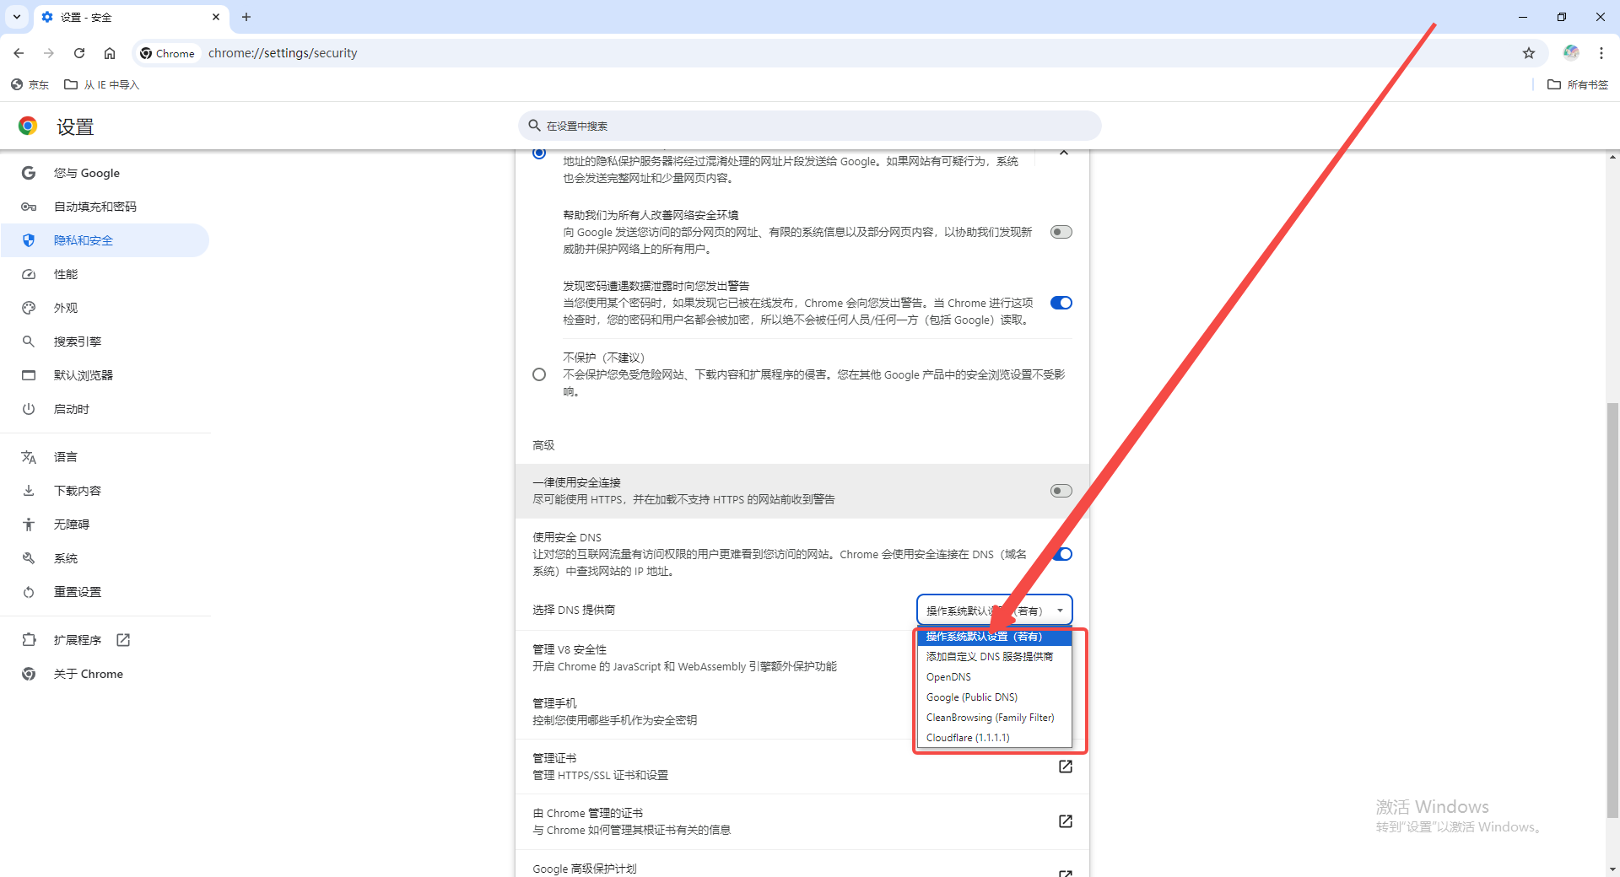Choose OpenDNS from the DNS list

pos(995,677)
